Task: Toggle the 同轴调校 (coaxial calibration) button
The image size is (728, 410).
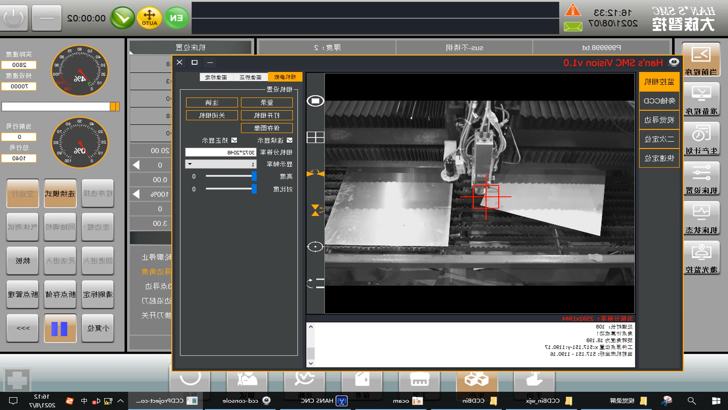Action: [x=60, y=227]
